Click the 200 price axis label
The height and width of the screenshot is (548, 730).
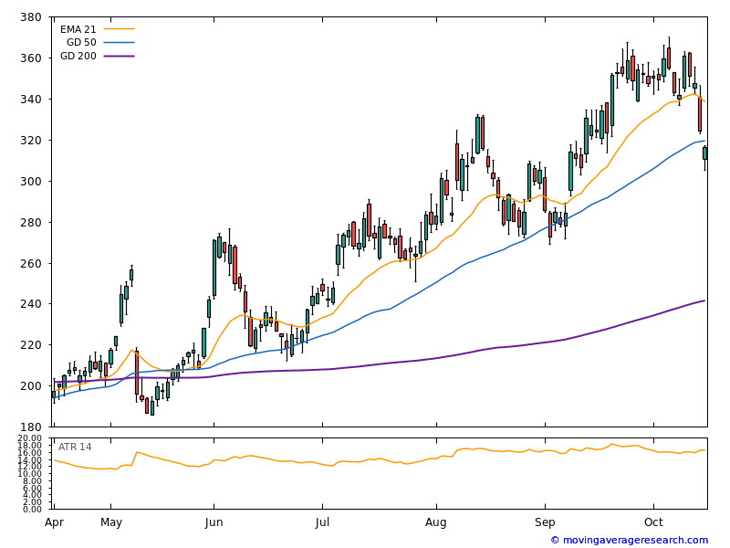coord(31,385)
